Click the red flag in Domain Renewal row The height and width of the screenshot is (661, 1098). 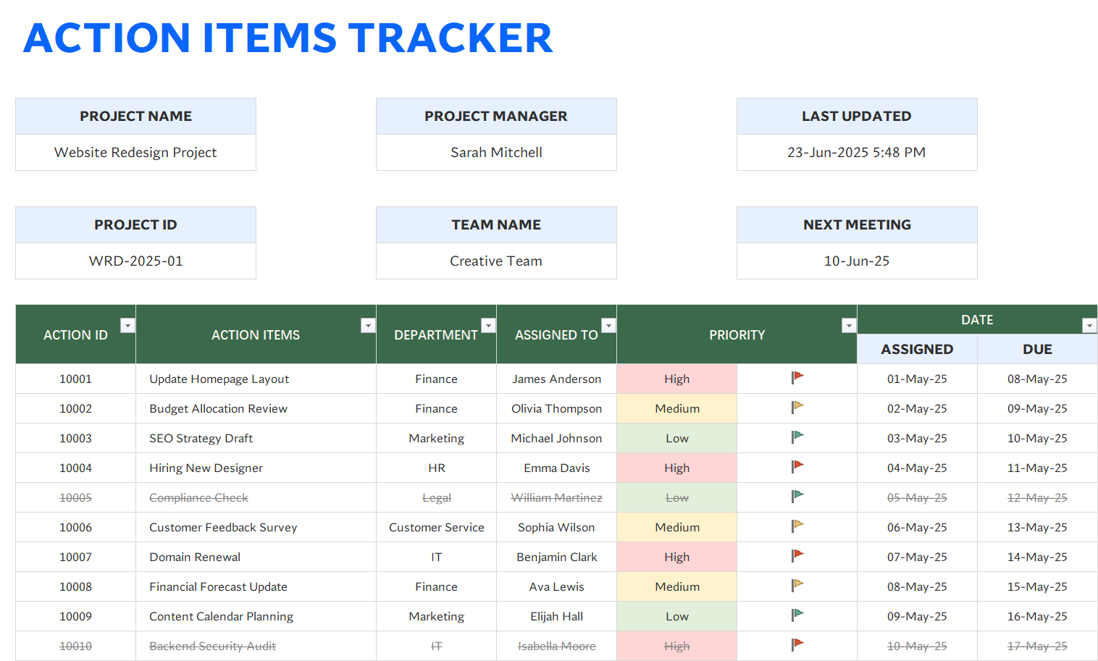(797, 555)
